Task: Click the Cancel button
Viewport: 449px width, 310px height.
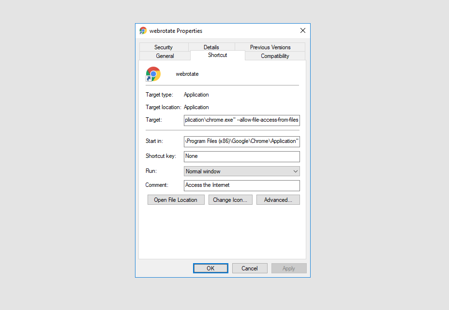Action: pos(250,268)
